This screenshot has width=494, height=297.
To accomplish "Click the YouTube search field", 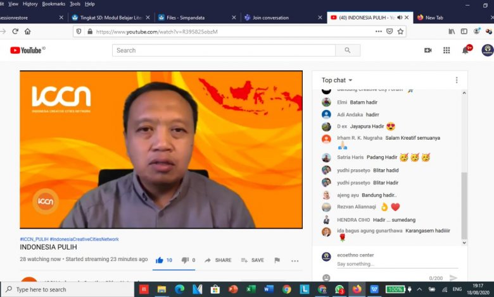I will 224,51.
